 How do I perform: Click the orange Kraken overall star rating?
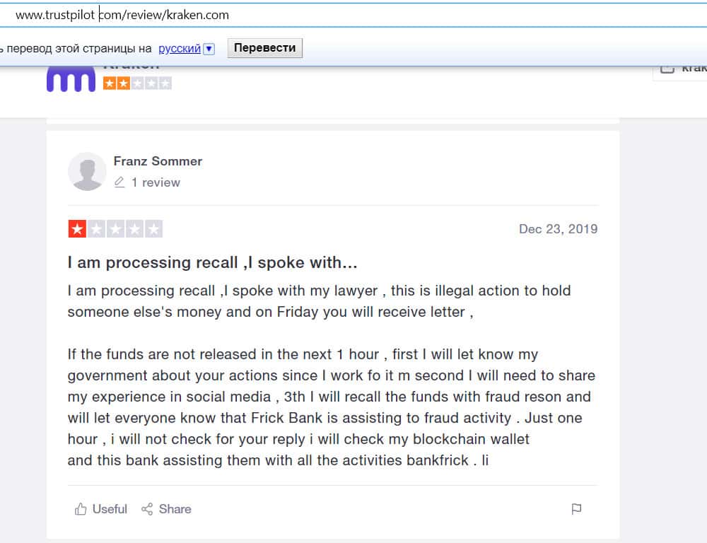137,83
